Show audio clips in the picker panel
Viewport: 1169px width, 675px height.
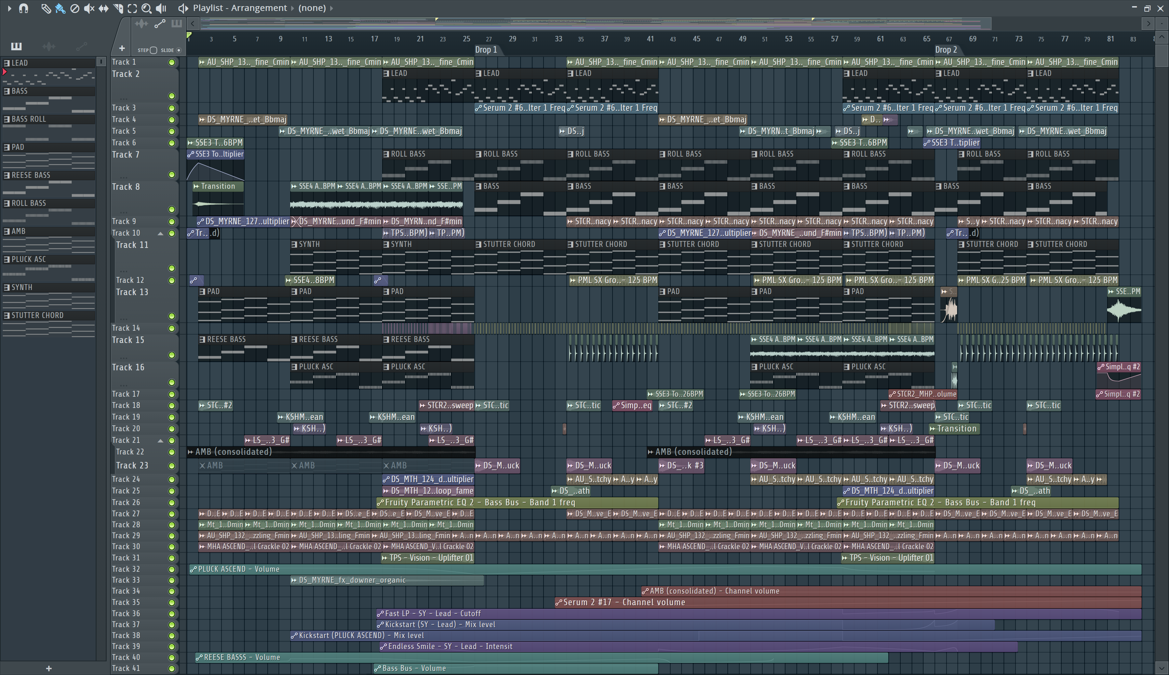point(49,46)
